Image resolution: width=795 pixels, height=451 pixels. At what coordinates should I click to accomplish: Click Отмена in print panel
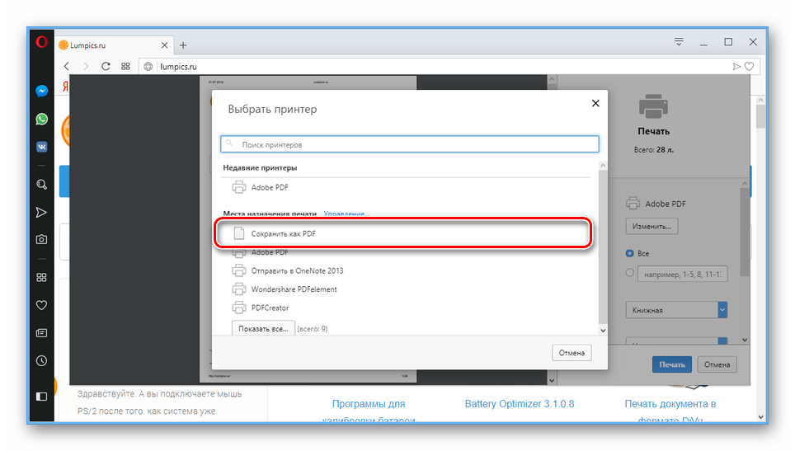pyautogui.click(x=717, y=364)
